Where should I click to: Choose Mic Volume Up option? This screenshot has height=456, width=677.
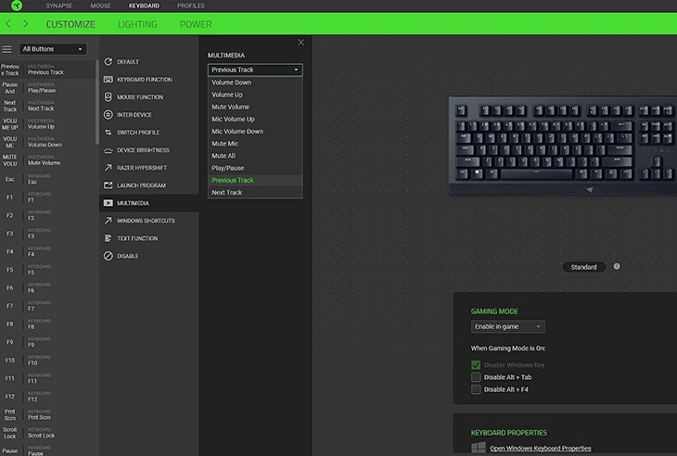(x=255, y=119)
